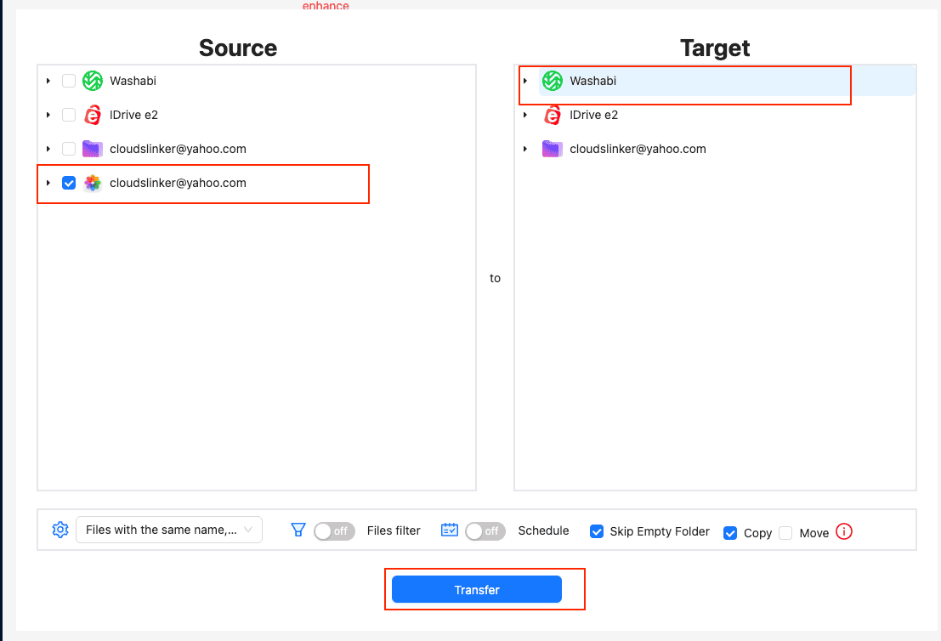Check the IDrive e2 source checkbox
The width and height of the screenshot is (941, 641).
point(69,116)
